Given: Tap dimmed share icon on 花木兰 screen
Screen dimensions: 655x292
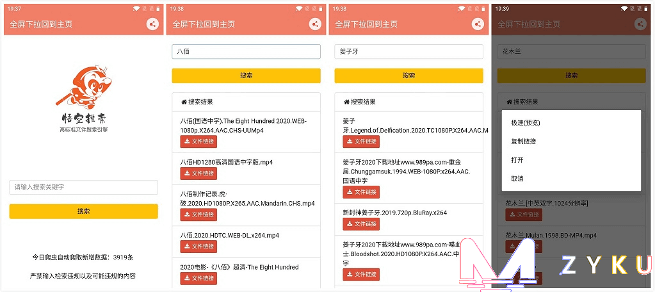Looking at the screenshot, I should [640, 24].
